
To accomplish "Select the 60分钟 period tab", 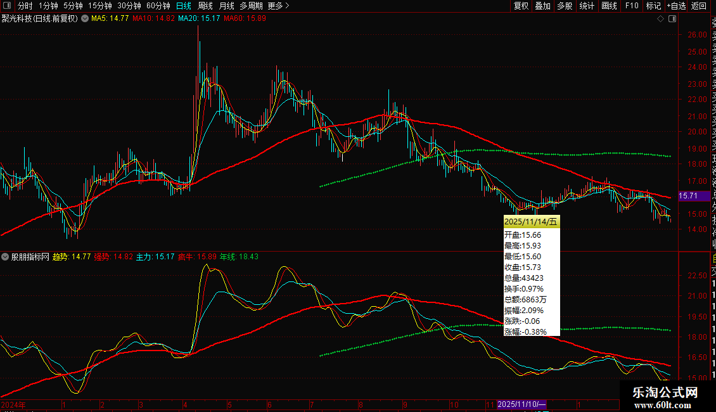I will (x=158, y=6).
